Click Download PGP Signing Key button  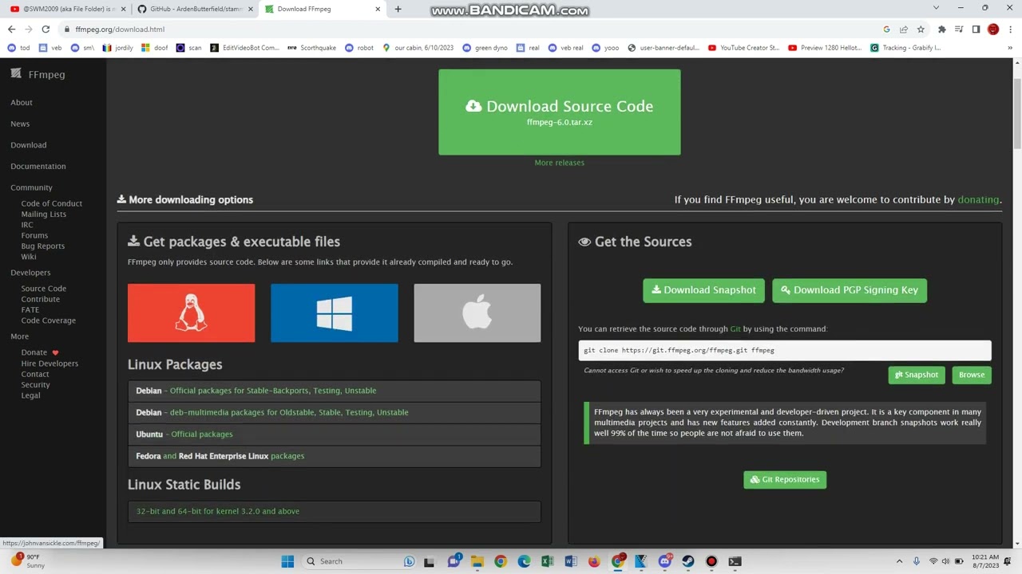point(850,290)
